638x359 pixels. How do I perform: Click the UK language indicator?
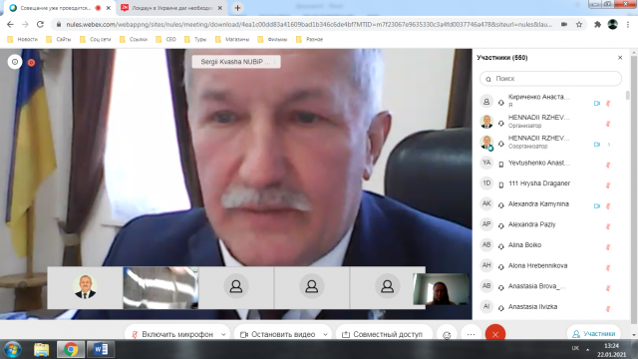coord(575,348)
